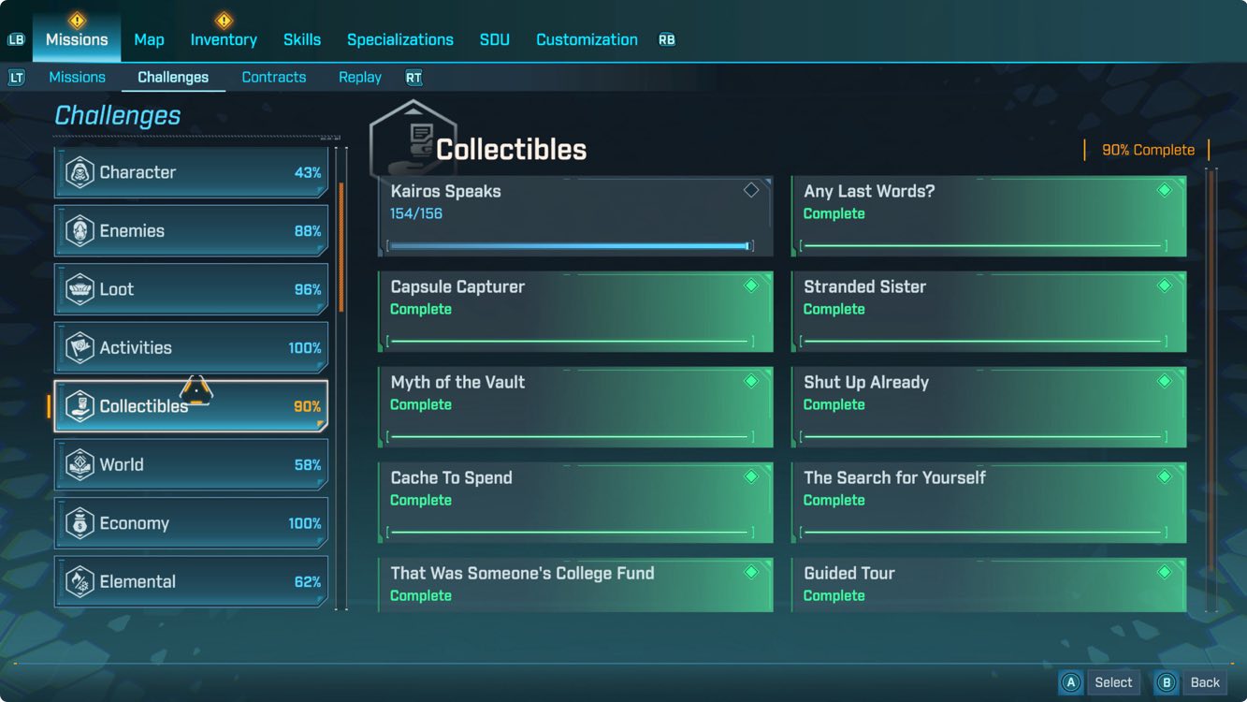Image resolution: width=1247 pixels, height=702 pixels.
Task: Select the Myth of the Vault challenge
Action: click(575, 407)
